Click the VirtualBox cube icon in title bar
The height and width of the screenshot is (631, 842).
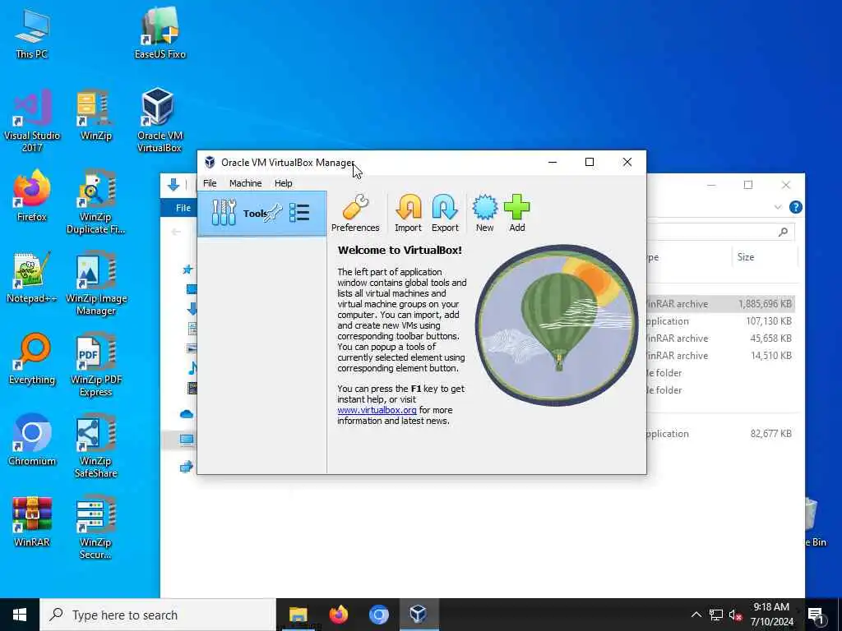pyautogui.click(x=210, y=162)
